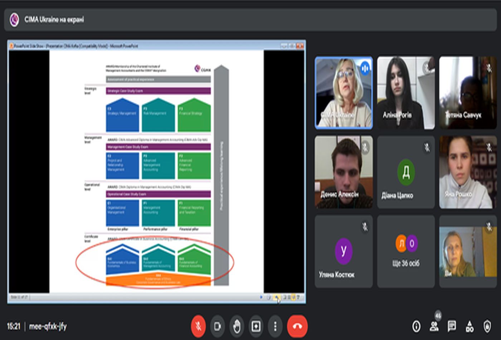This screenshot has height=340, width=501.
Task: Click the blue E3 Strategic Management box
Action: click(x=122, y=115)
